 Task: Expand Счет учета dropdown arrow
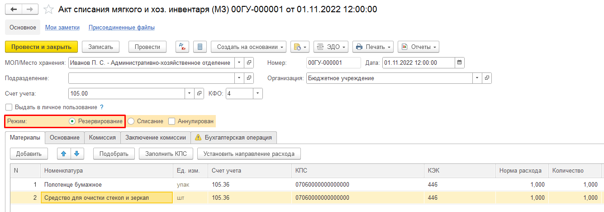tap(190, 93)
